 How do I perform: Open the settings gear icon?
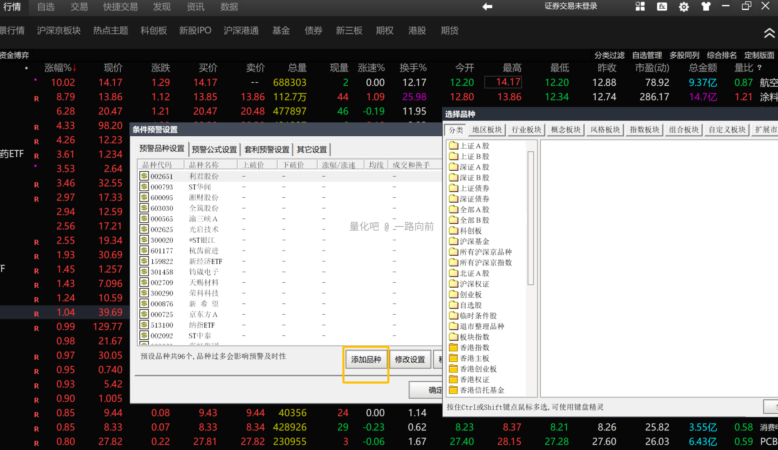pos(684,7)
